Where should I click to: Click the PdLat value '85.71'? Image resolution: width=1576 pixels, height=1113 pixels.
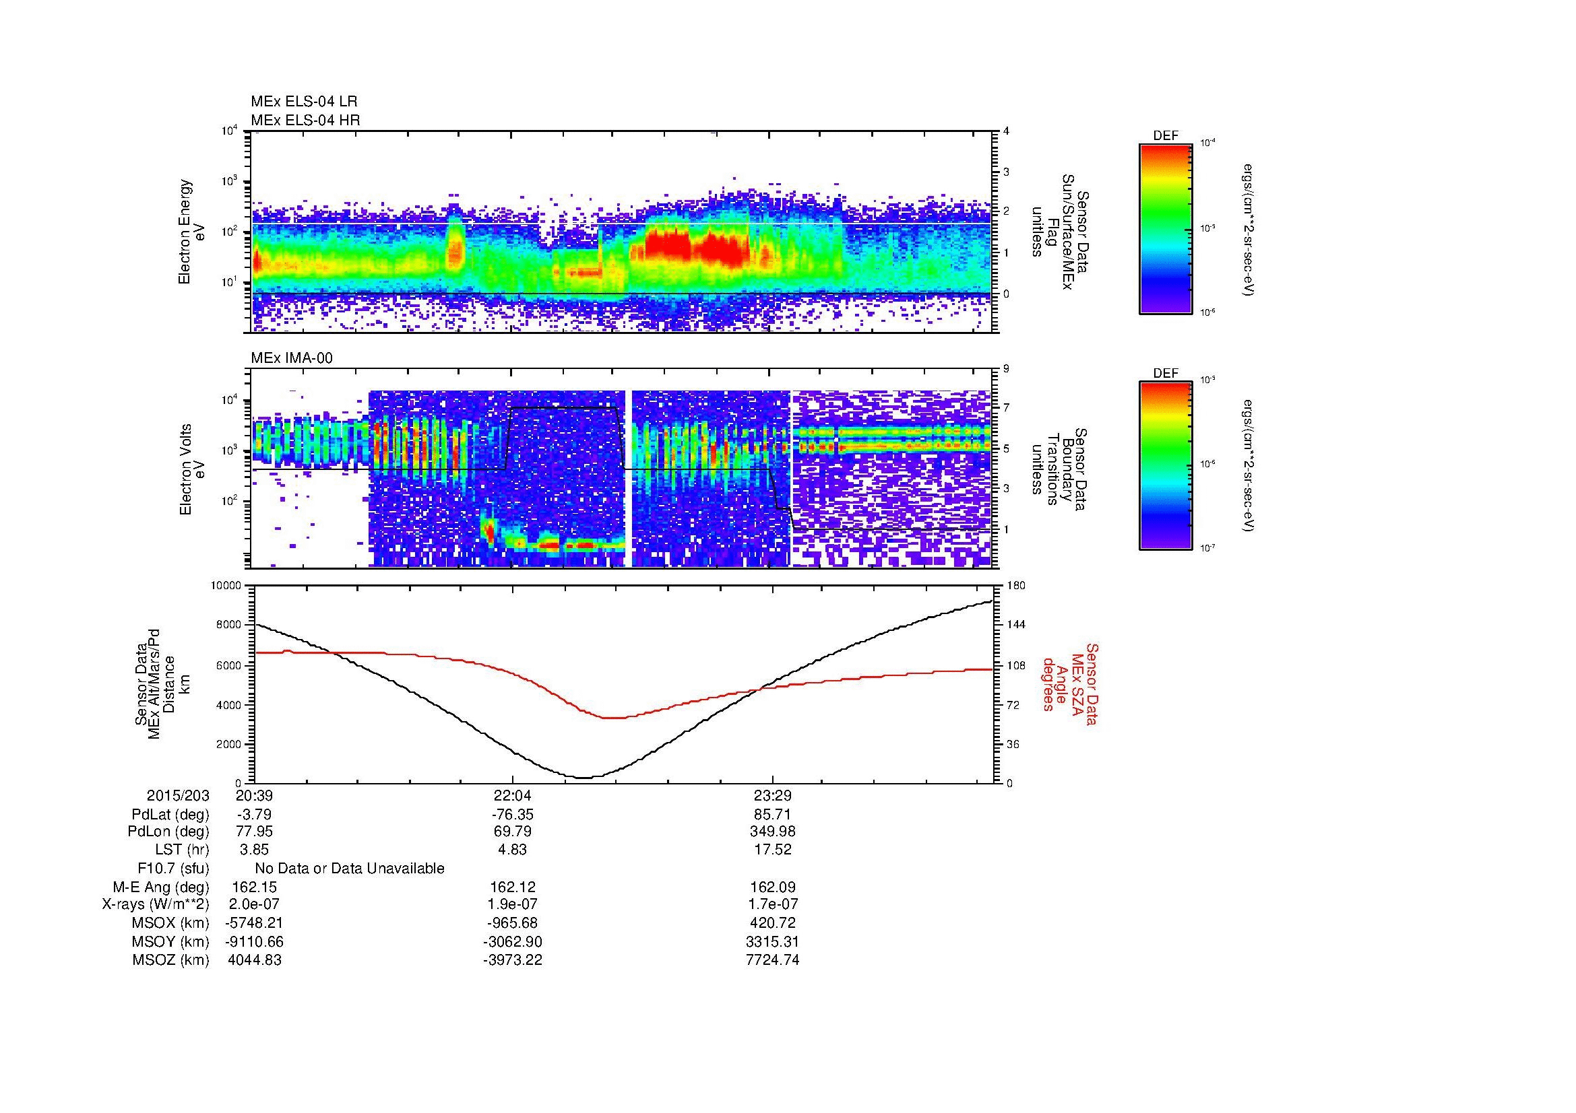(773, 814)
